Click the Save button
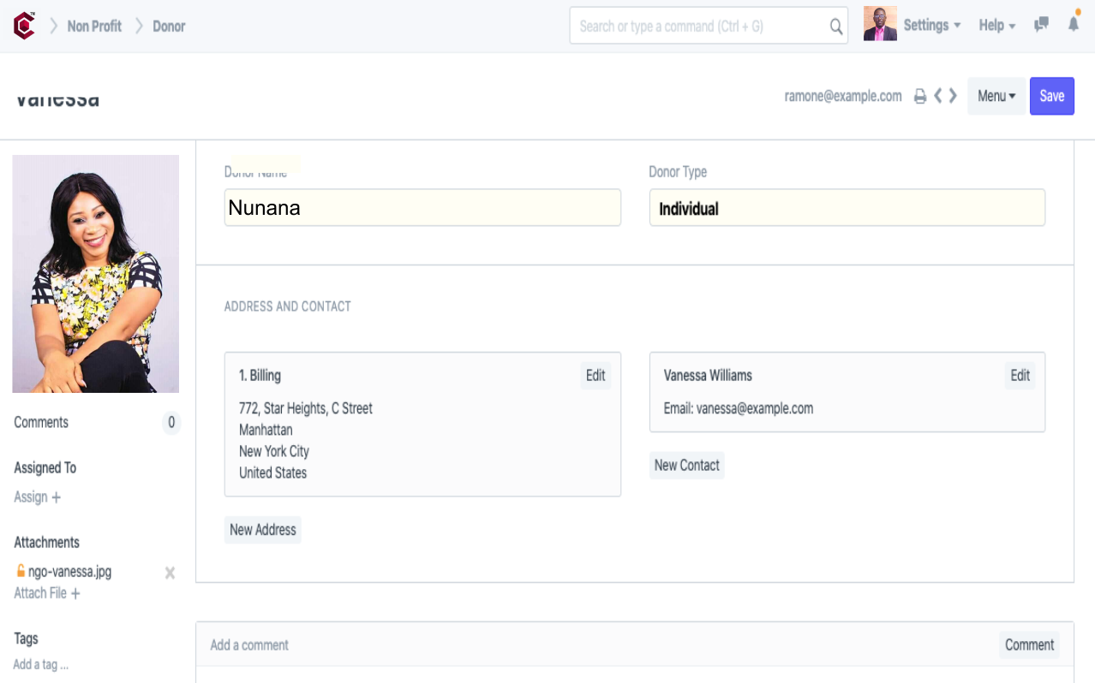The width and height of the screenshot is (1095, 683). [1051, 96]
